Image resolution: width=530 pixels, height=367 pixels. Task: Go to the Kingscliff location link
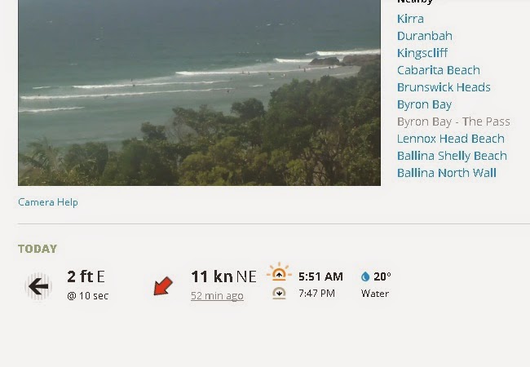tap(422, 53)
